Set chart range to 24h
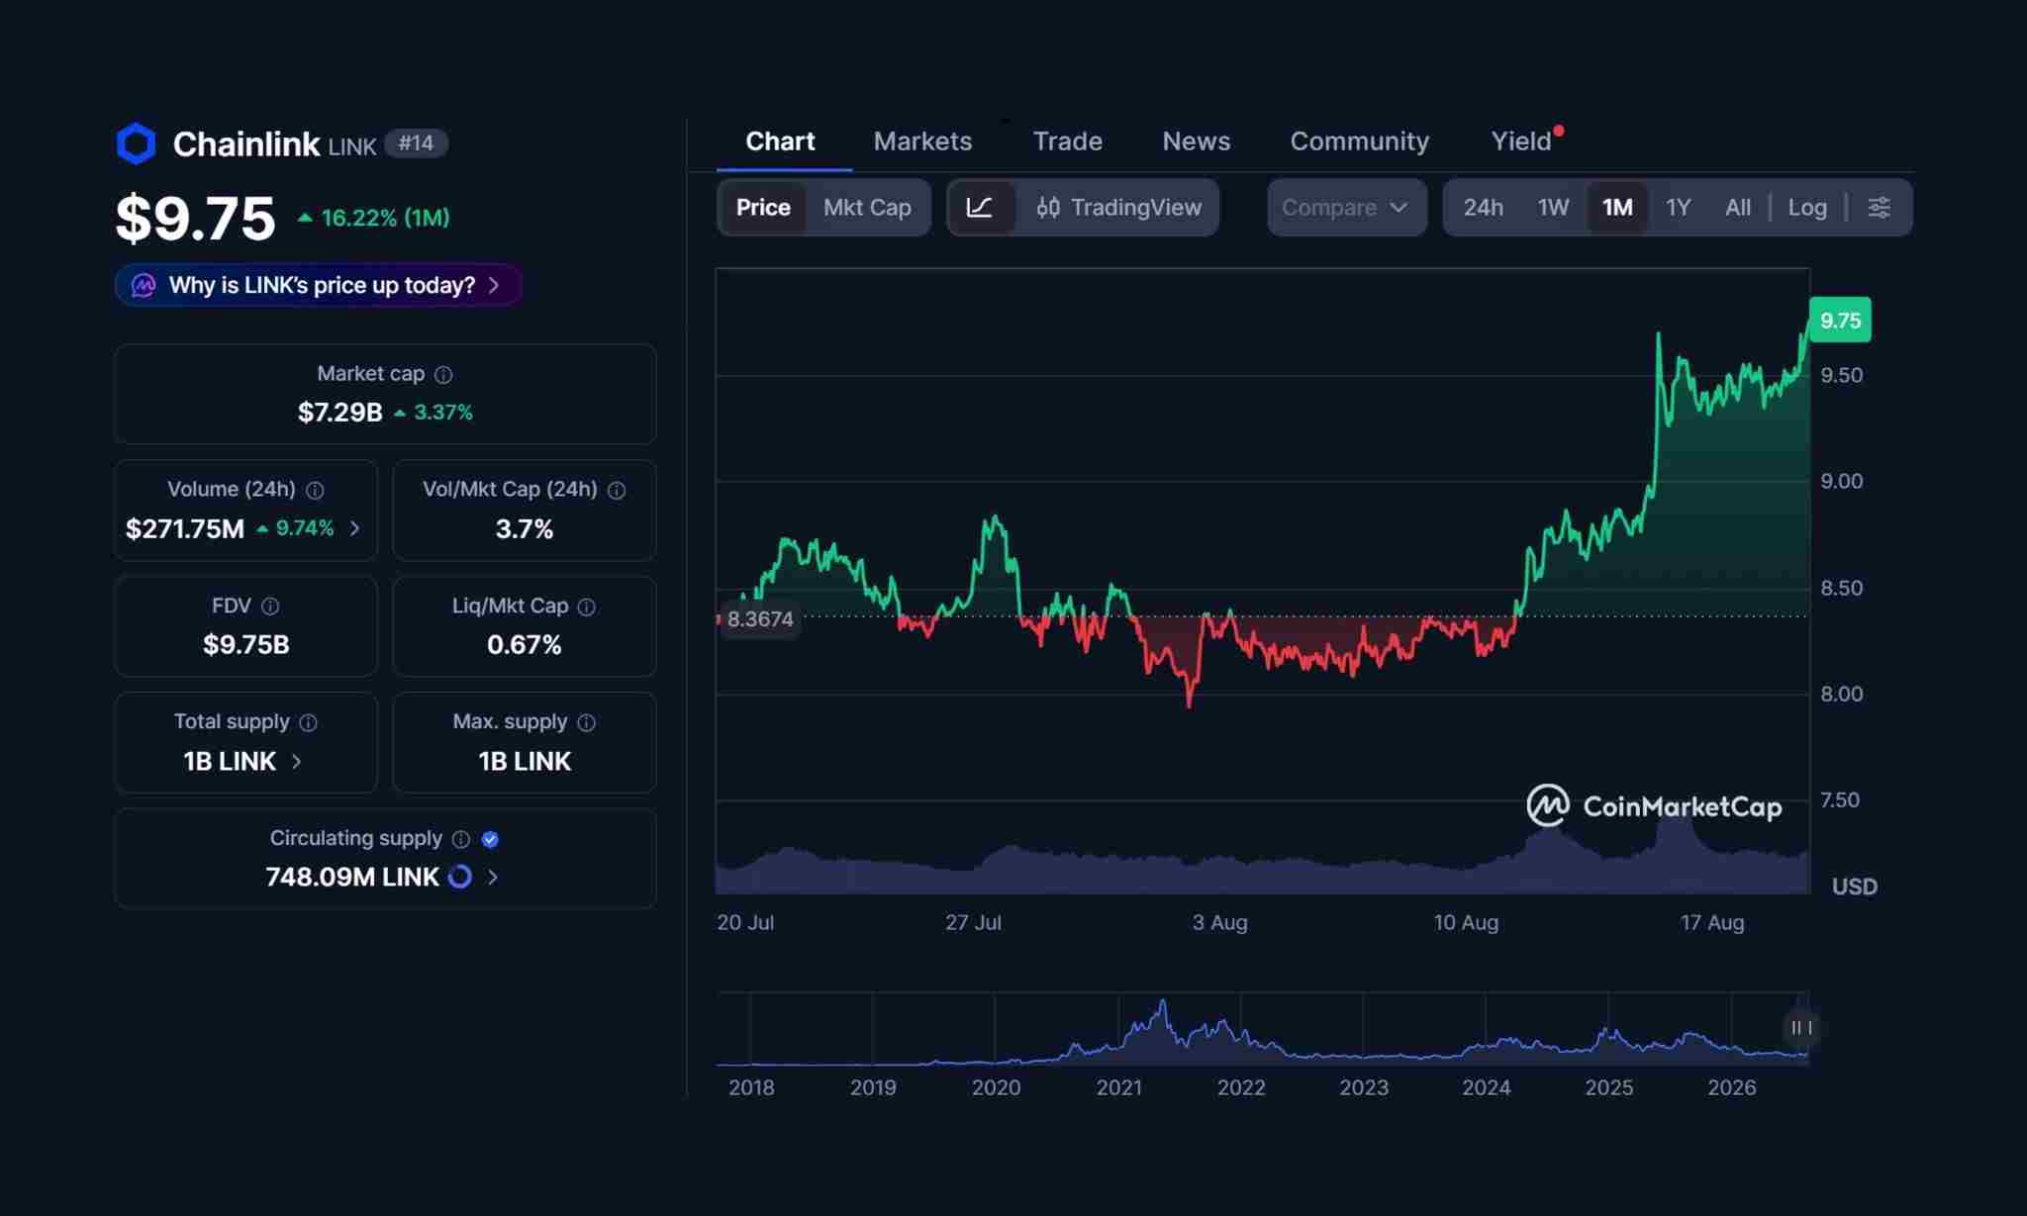Screen dimensions: 2027x1216 pyautogui.click(x=1483, y=208)
